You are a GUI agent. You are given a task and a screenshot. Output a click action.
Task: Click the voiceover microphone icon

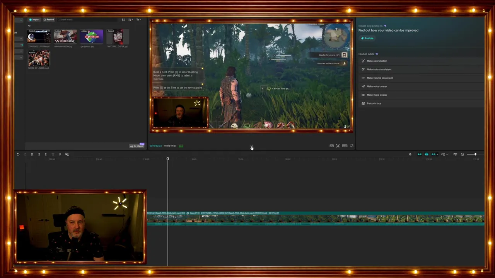point(410,154)
